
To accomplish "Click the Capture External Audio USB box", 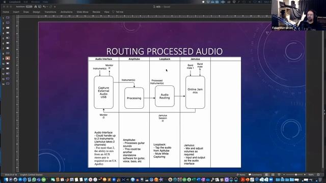I will [x=103, y=92].
